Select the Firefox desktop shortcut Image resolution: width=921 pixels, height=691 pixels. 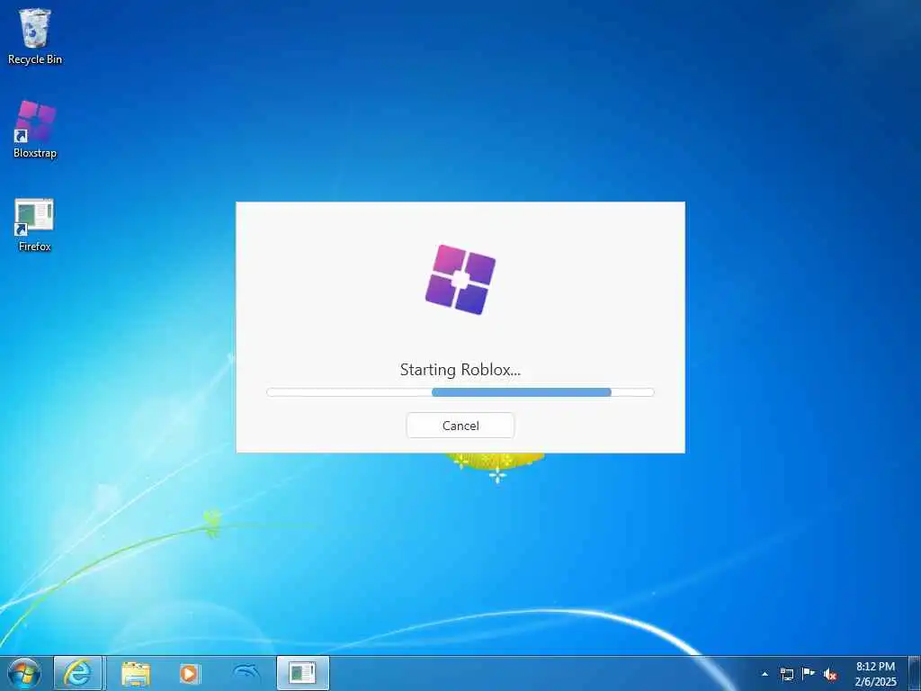click(x=35, y=224)
